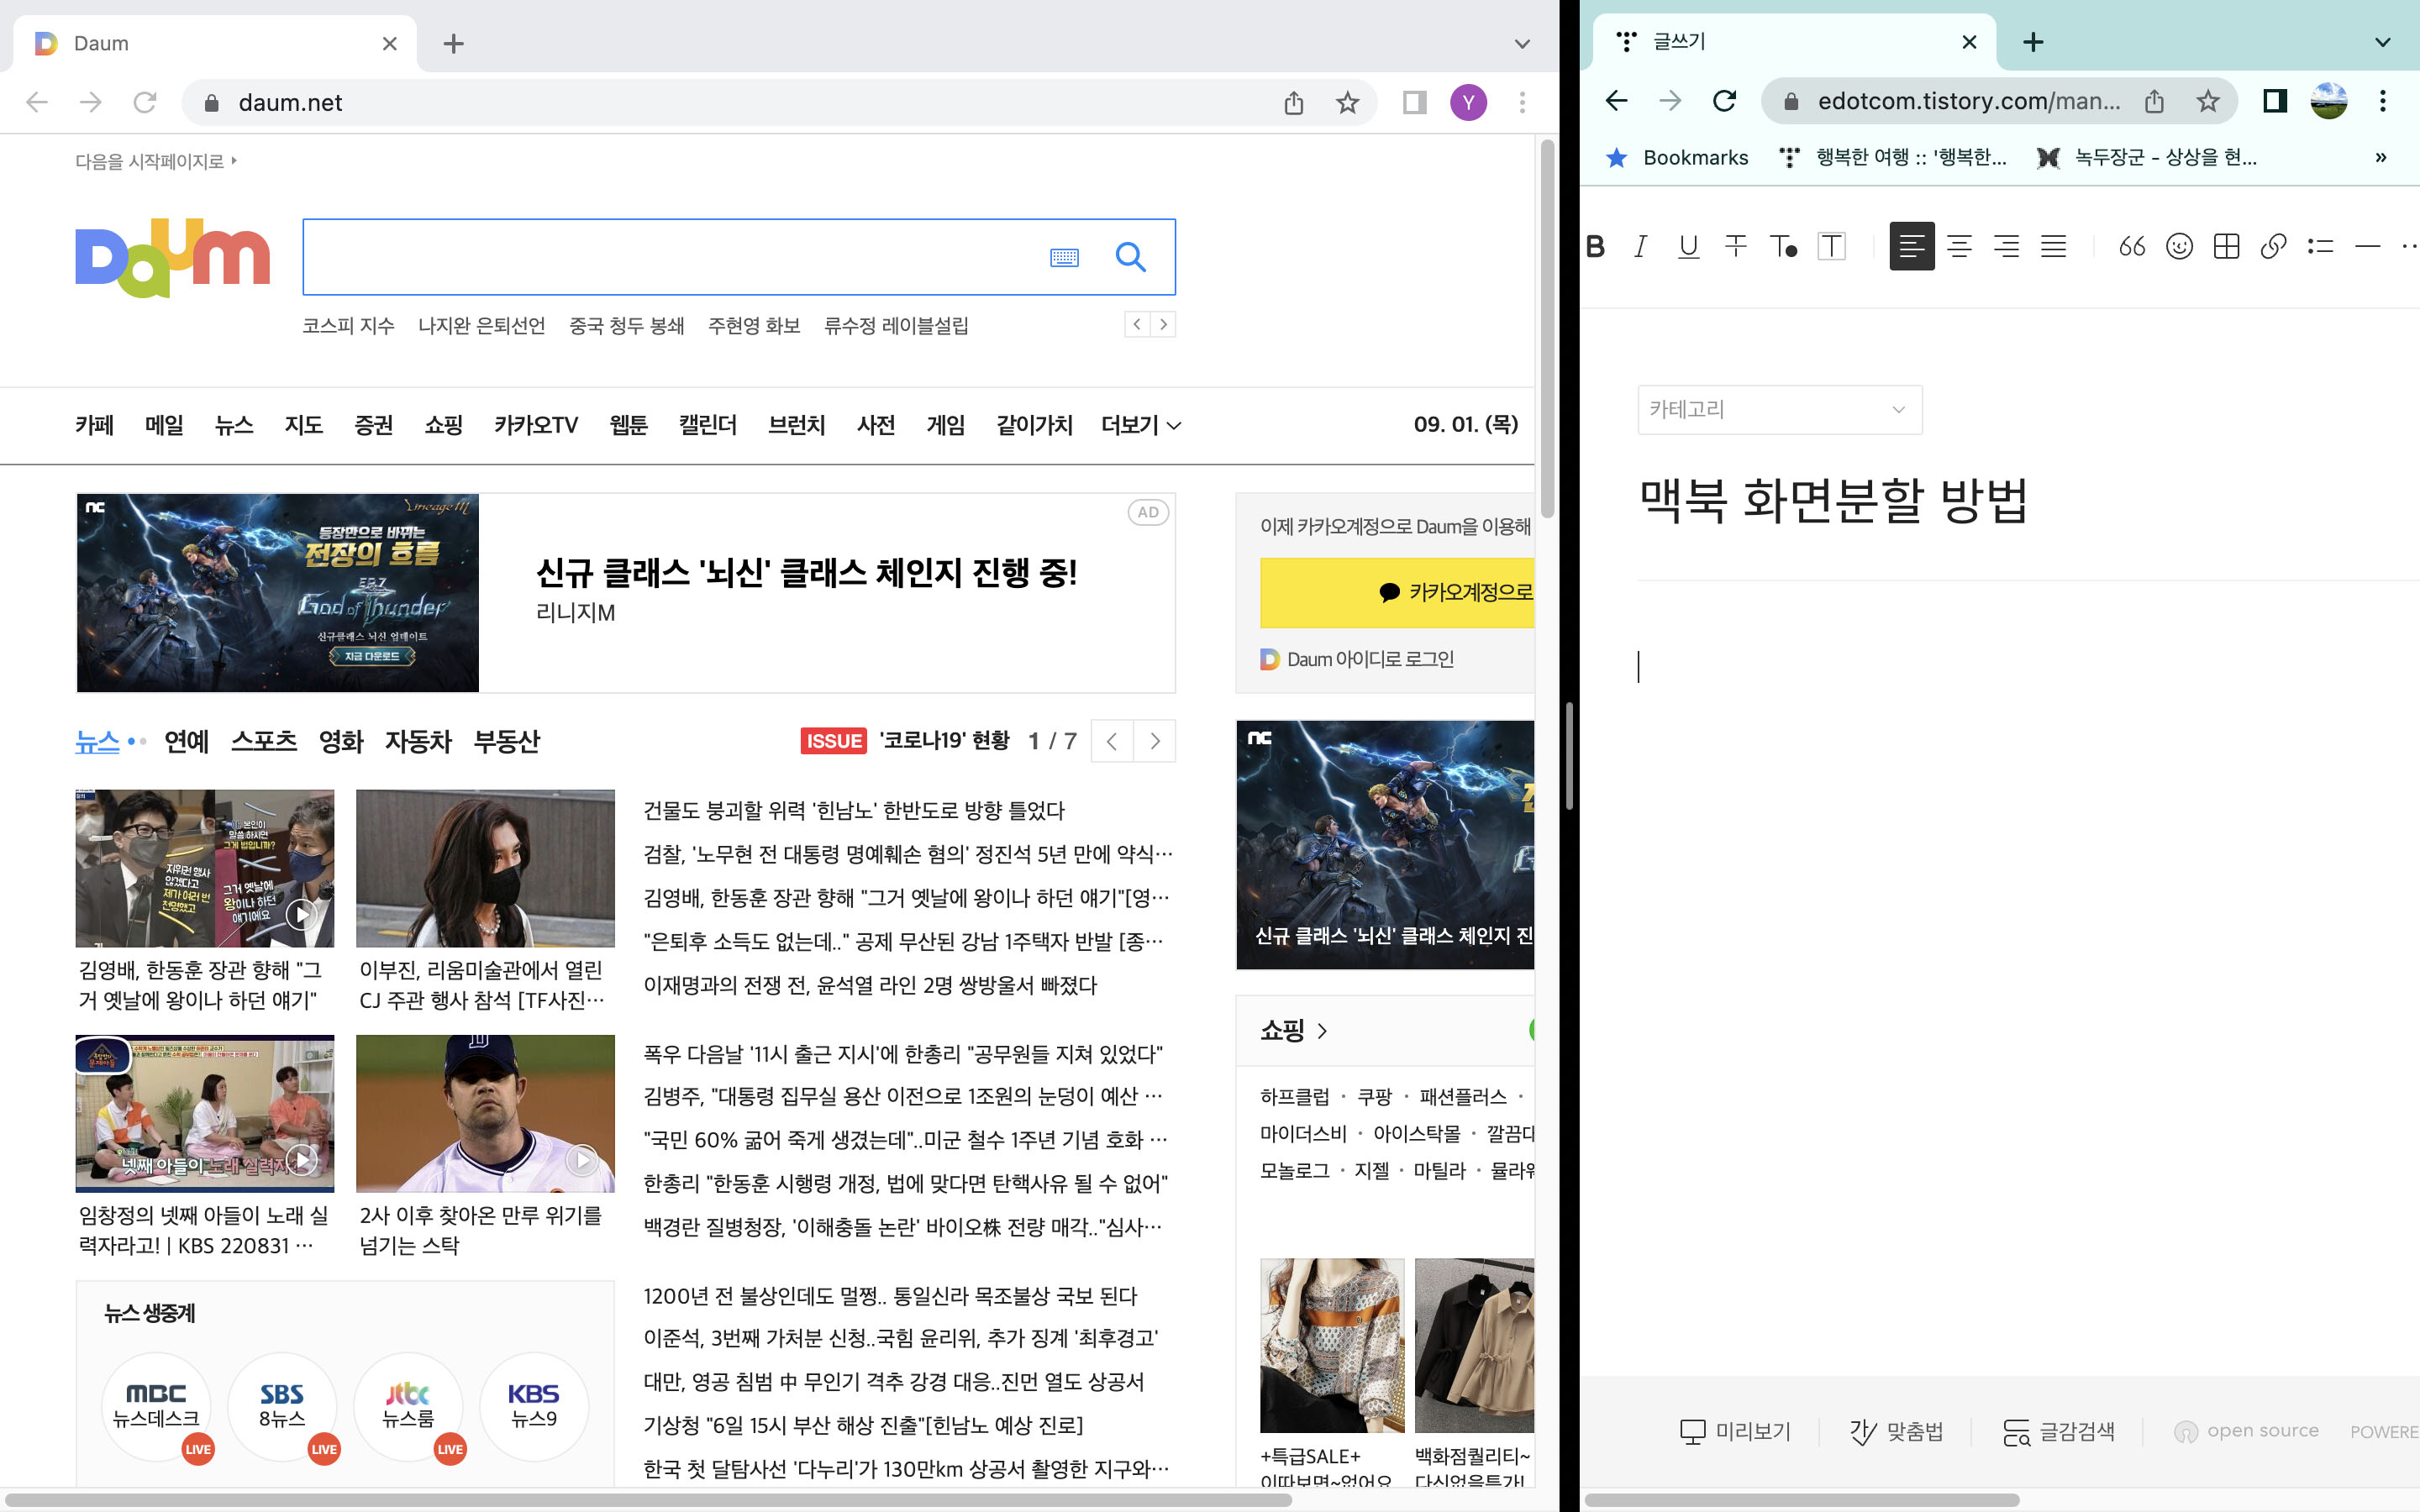The height and width of the screenshot is (1512, 2420).
Task: Open the 미리보기 preview
Action: (x=1737, y=1431)
